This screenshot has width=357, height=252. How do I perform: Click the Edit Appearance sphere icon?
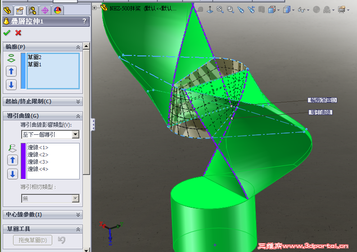click(316, 9)
